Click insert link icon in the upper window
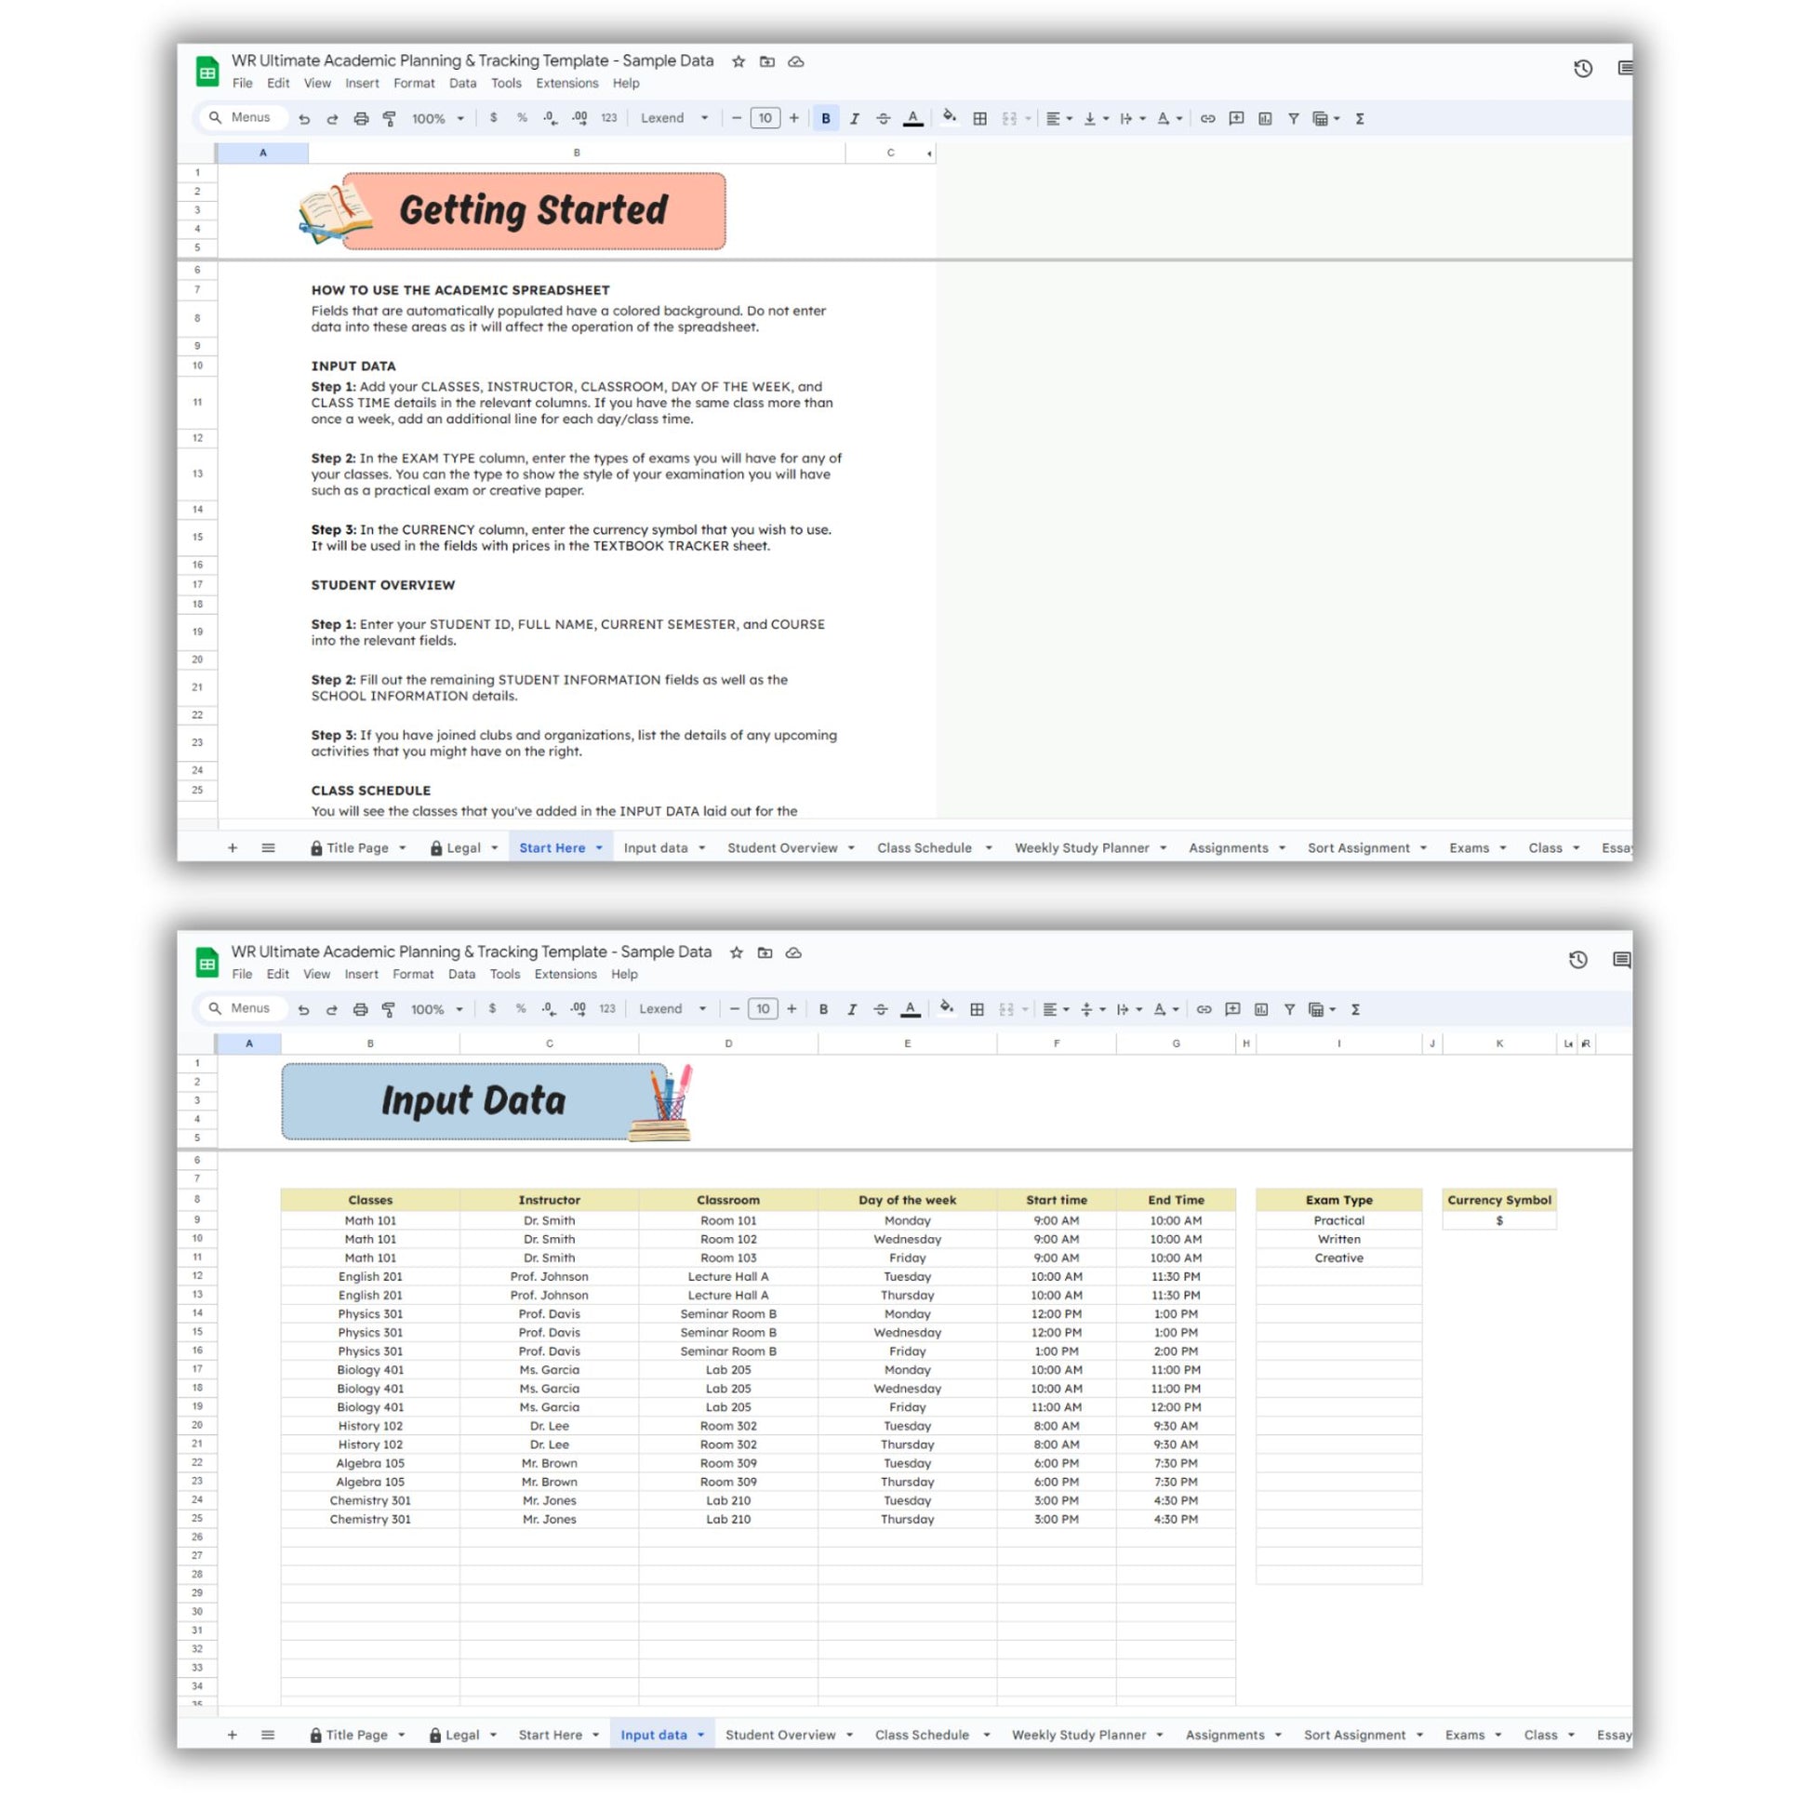 coord(1207,119)
